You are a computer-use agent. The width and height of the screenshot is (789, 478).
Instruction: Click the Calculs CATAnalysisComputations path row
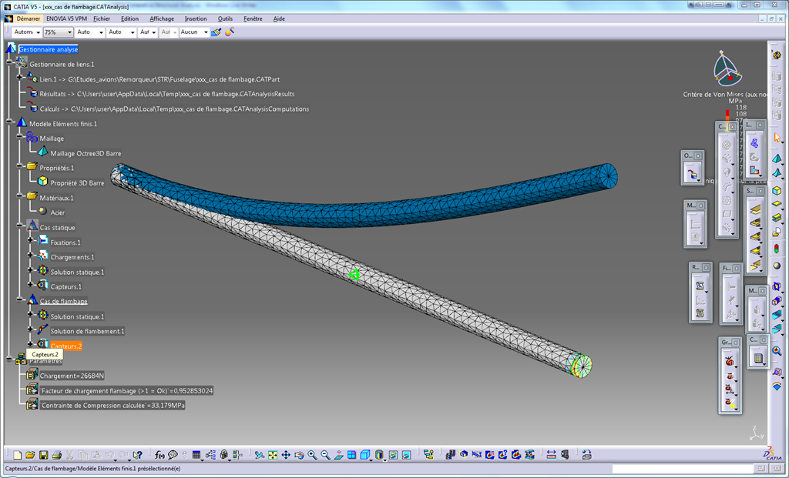coord(174,109)
